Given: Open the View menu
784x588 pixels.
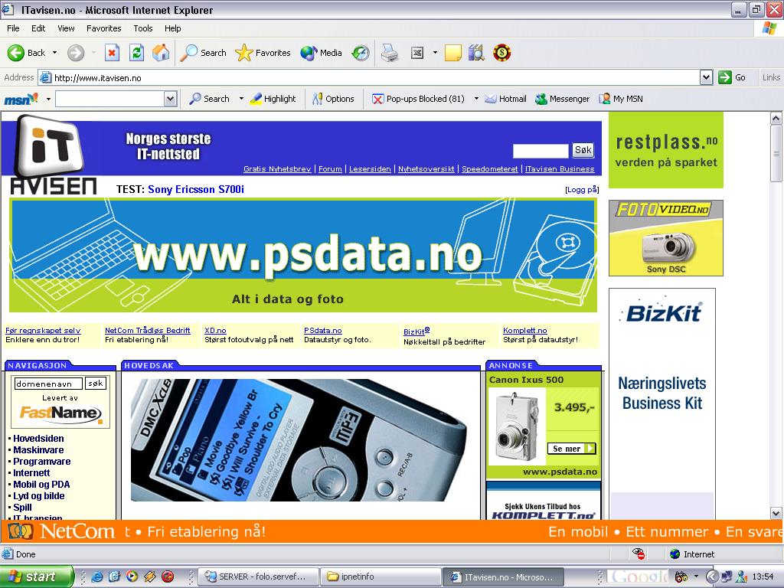Looking at the screenshot, I should tap(66, 28).
